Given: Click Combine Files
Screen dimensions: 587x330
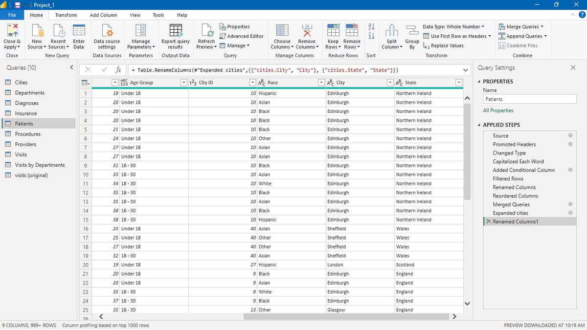Looking at the screenshot, I should pyautogui.click(x=518, y=45).
